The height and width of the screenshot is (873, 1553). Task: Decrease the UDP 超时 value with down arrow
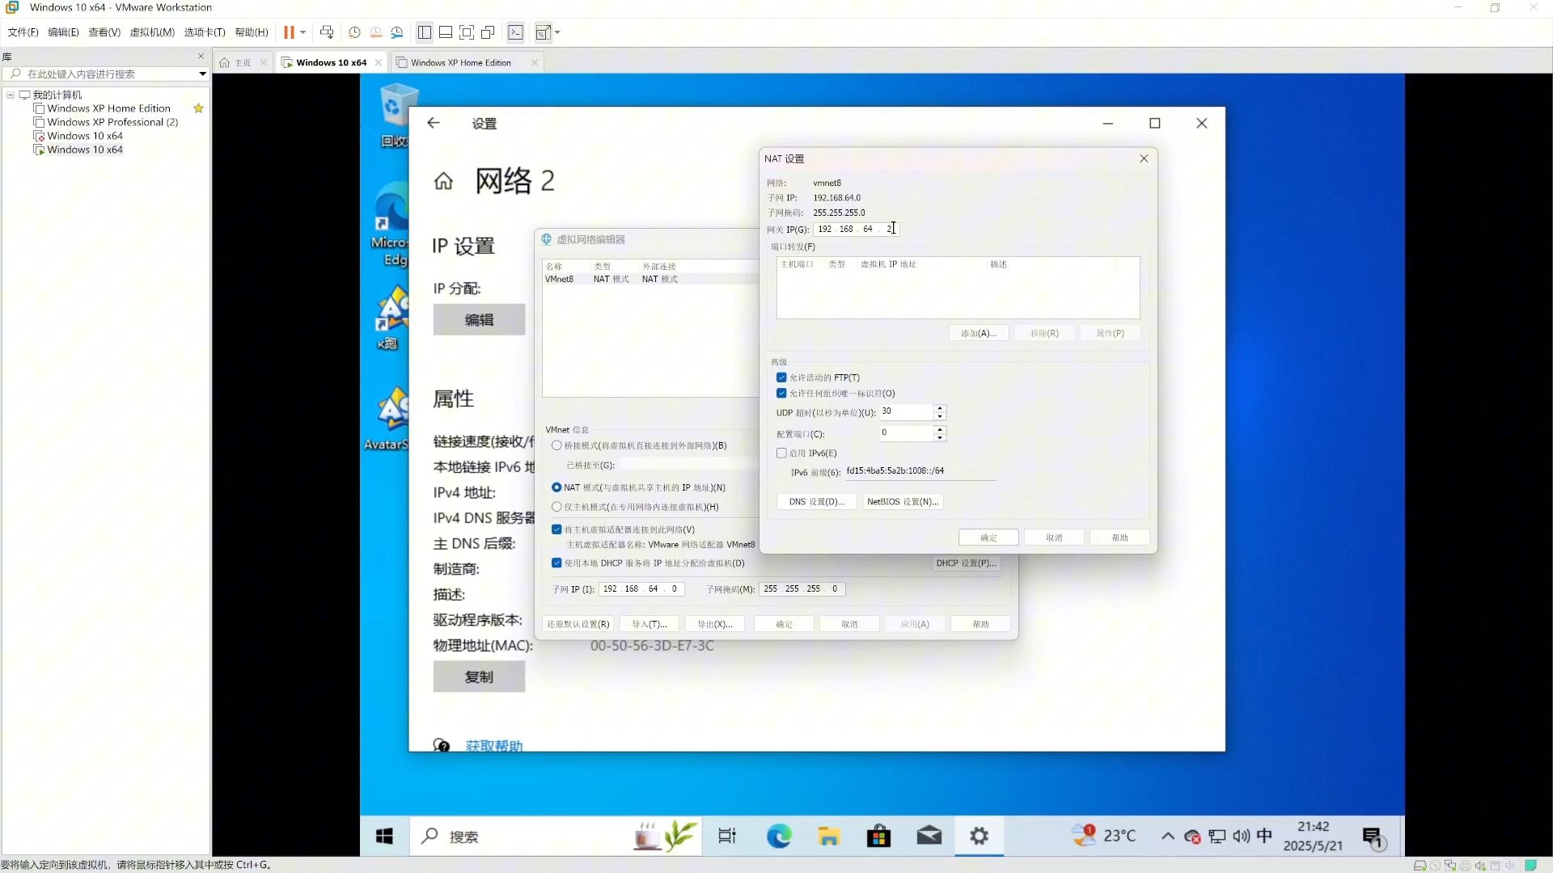940,416
